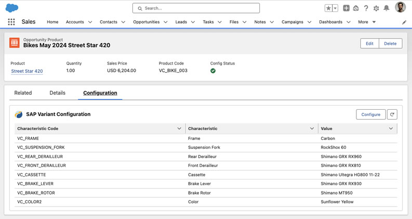This screenshot has height=219, width=412.
Task: Click the Favorites star icon
Action: tap(328, 8)
